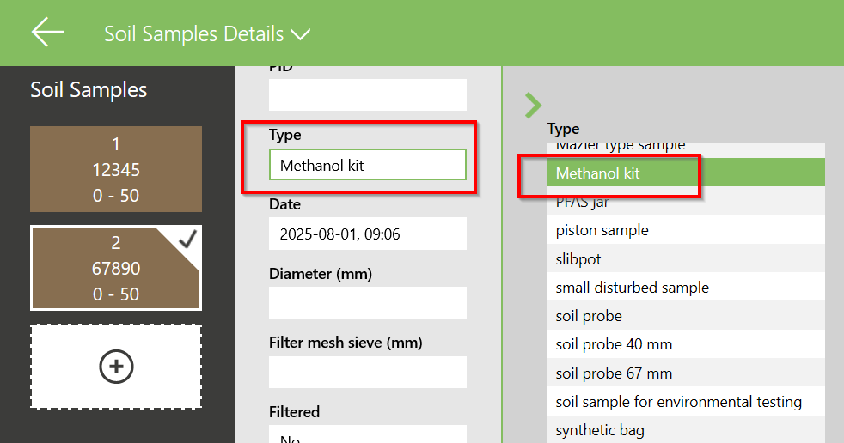Screen dimensions: 844x443
Task: Select soil probe 40 mm option
Action: click(x=685, y=344)
